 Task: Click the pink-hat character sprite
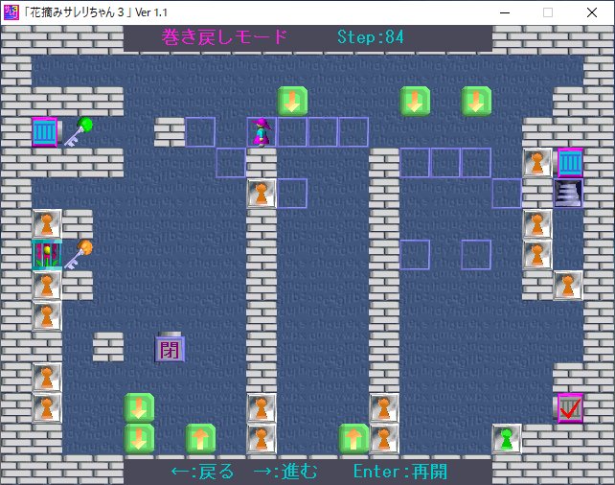point(262,131)
